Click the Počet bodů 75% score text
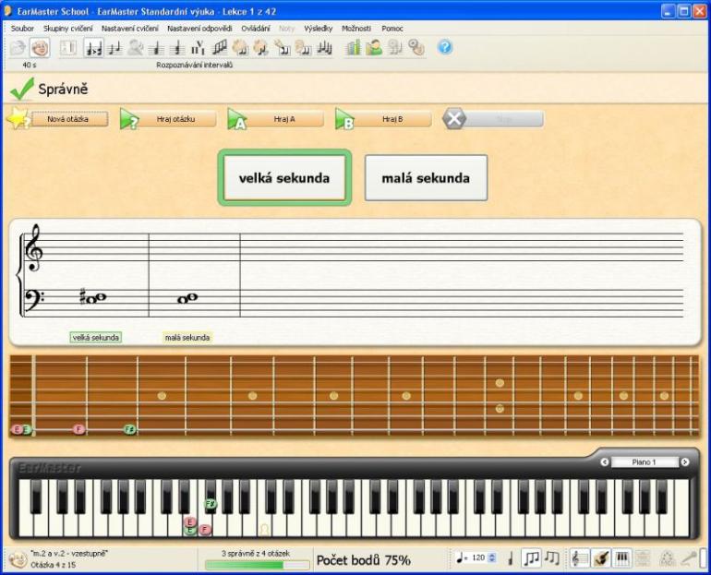 coord(364,560)
